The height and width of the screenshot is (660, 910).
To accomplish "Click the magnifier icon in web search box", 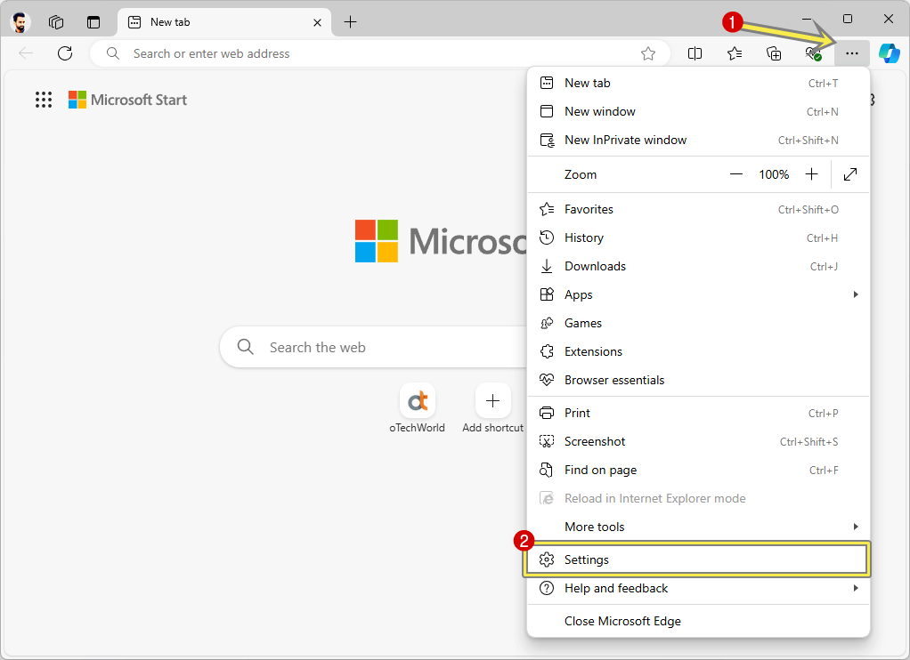I will pyautogui.click(x=246, y=347).
